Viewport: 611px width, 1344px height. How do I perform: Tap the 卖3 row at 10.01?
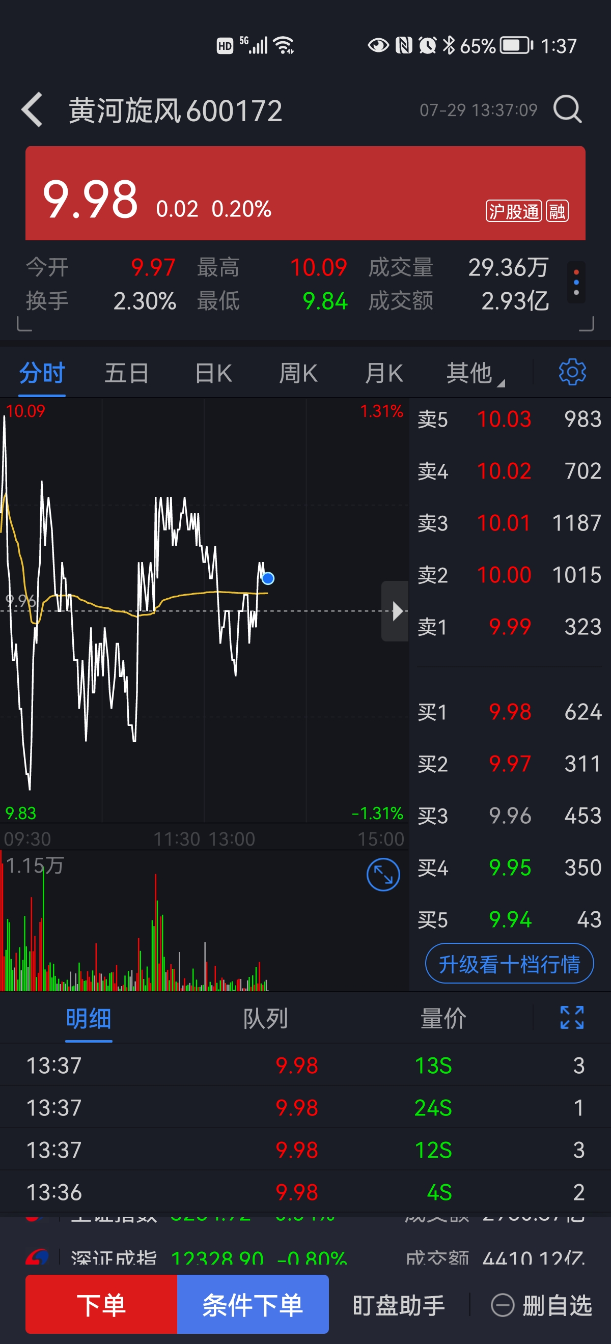510,523
